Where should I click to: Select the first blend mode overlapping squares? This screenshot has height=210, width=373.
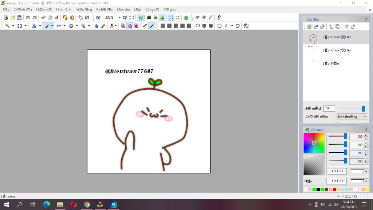(123, 26)
